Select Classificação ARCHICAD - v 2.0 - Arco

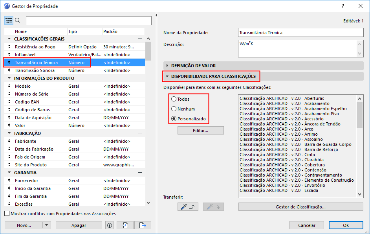coord(276,129)
